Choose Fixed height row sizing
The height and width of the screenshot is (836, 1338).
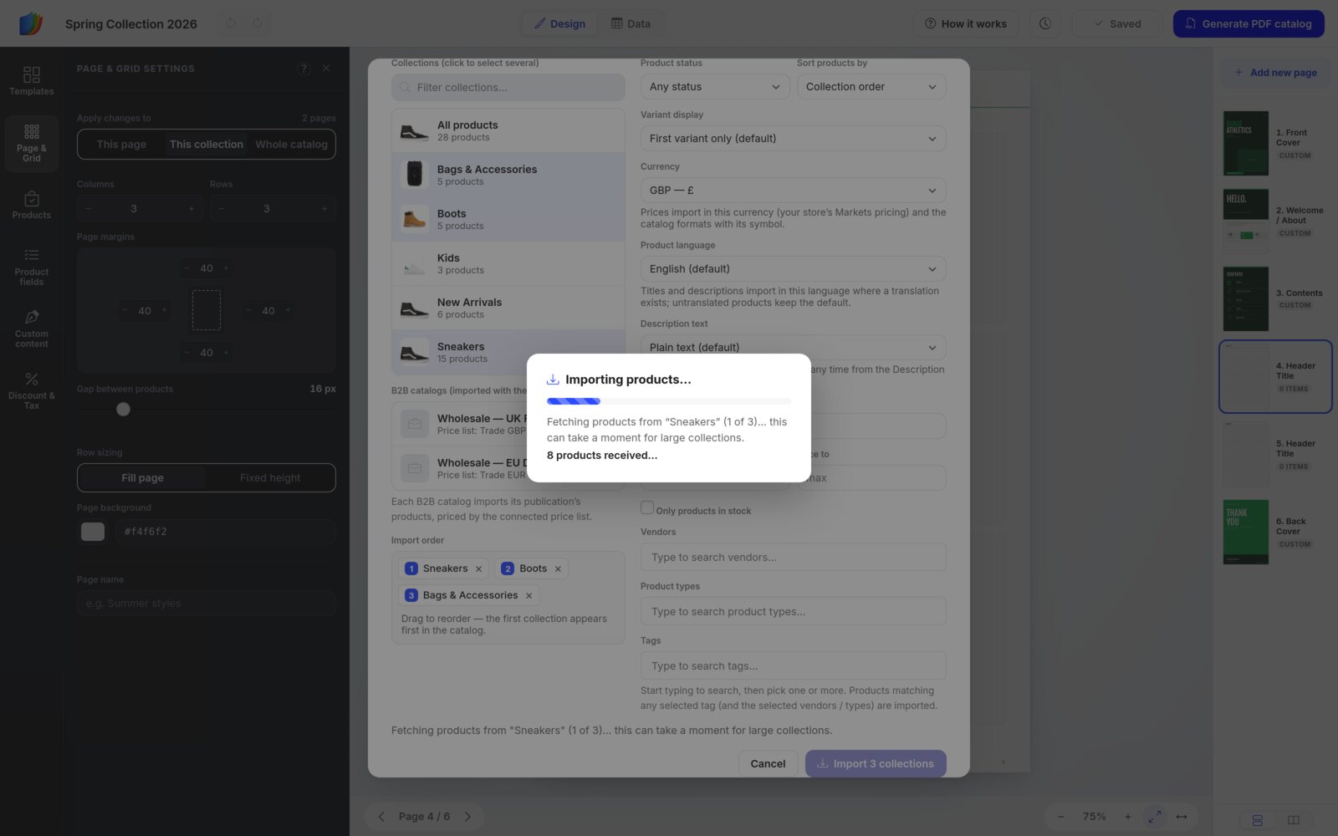270,478
